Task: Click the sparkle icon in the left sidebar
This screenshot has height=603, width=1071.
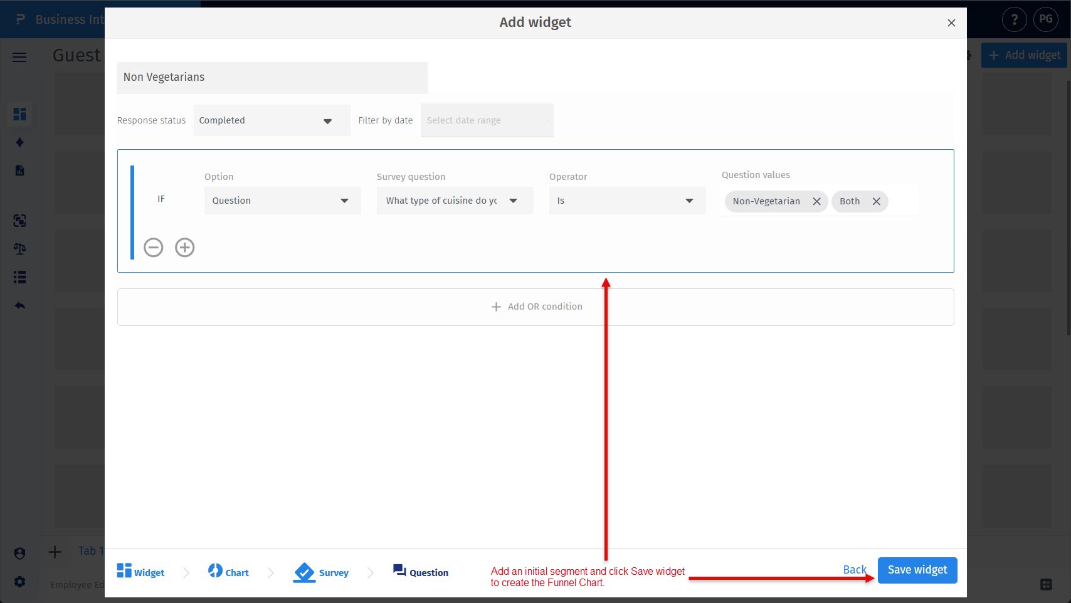Action: (19, 142)
